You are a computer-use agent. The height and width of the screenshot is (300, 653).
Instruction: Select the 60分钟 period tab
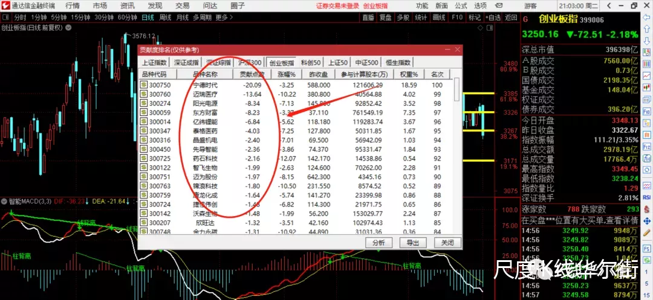[128, 18]
